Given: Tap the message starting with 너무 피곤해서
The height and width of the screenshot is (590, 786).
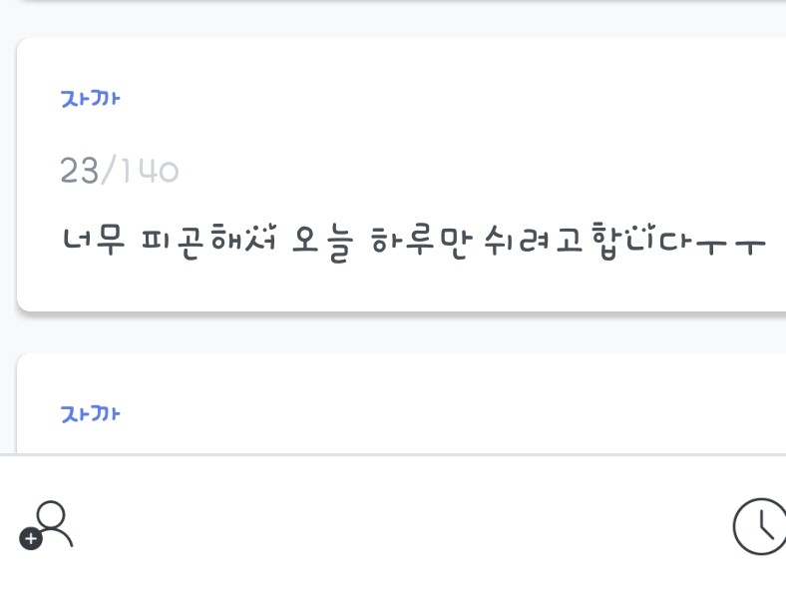Looking at the screenshot, I should [x=413, y=241].
